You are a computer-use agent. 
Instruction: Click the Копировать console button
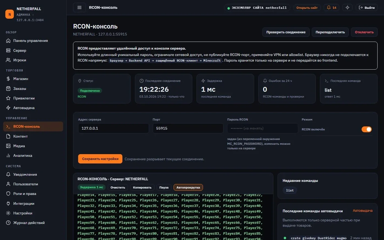point(142,187)
